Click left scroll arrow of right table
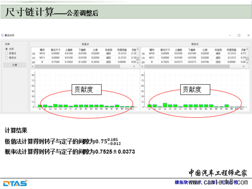Image resolution: width=252 pixels, height=189 pixels. click(143, 66)
